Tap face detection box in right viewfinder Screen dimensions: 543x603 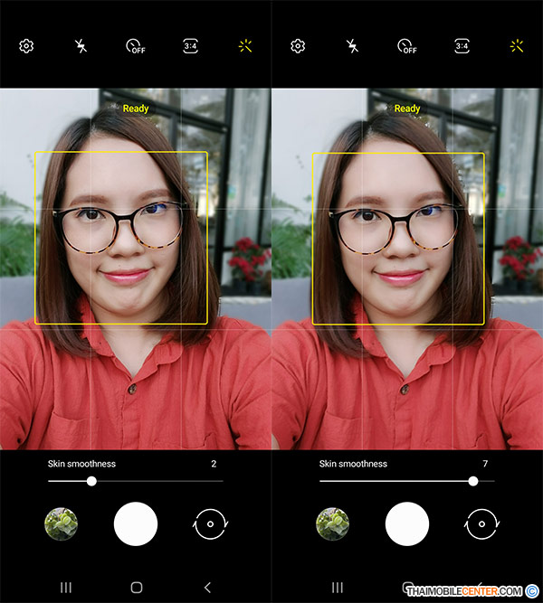point(398,239)
